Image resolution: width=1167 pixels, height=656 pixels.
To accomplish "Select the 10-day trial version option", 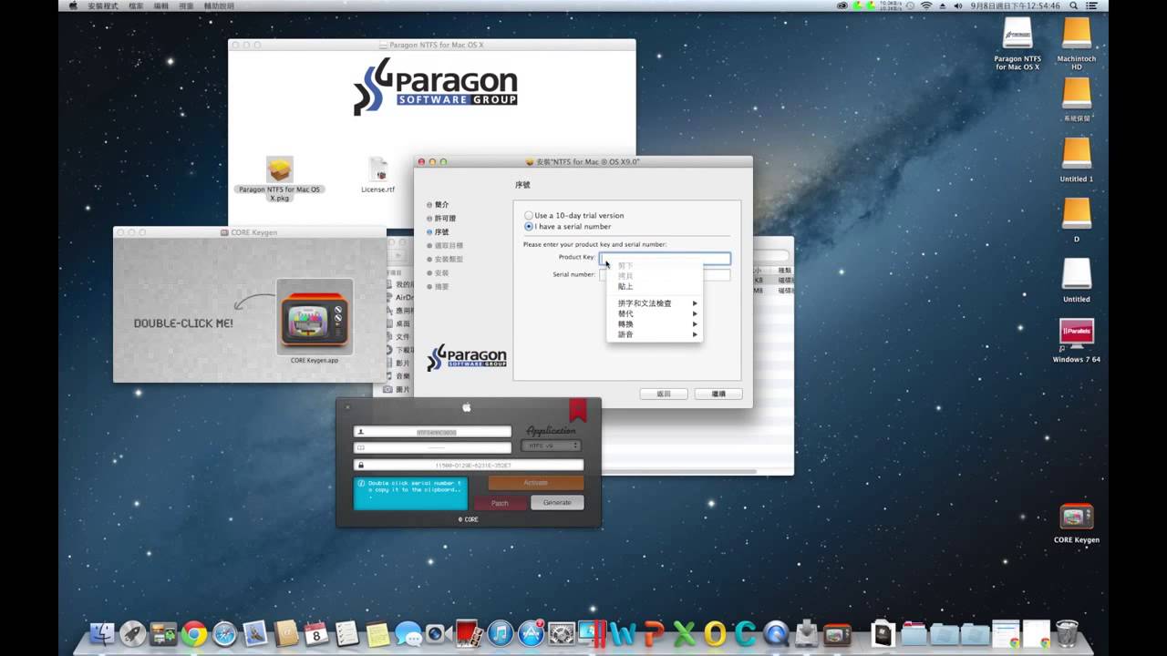I will [x=529, y=216].
